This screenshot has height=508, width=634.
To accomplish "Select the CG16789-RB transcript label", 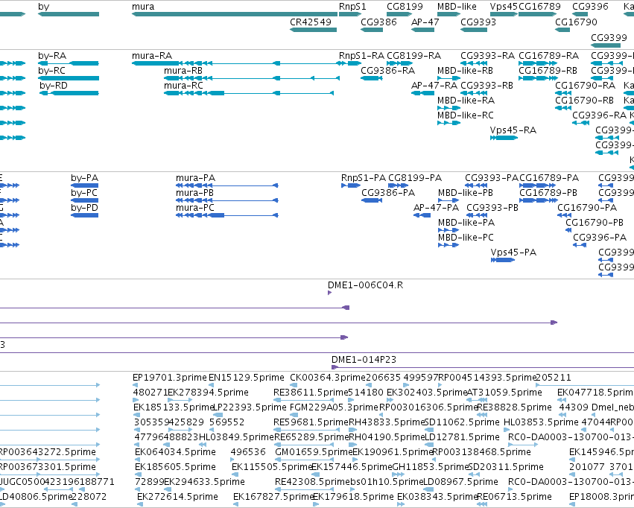I will pyautogui.click(x=548, y=70).
